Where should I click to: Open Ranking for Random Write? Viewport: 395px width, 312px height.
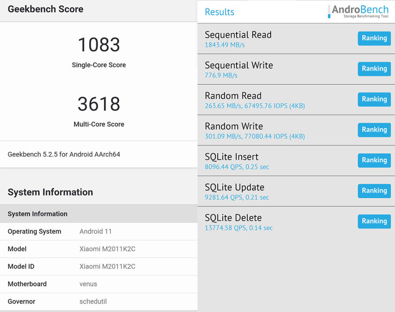click(374, 130)
